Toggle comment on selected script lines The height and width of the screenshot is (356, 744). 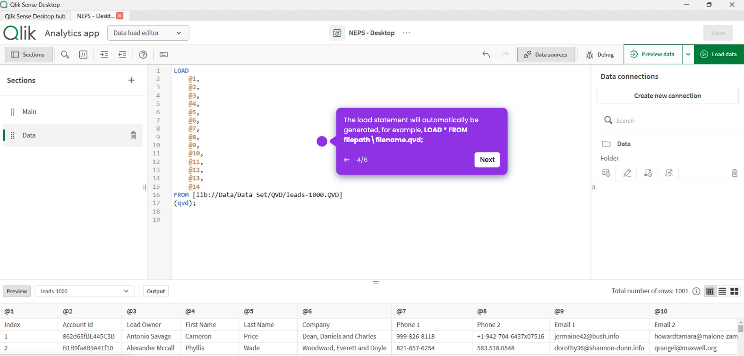(83, 54)
